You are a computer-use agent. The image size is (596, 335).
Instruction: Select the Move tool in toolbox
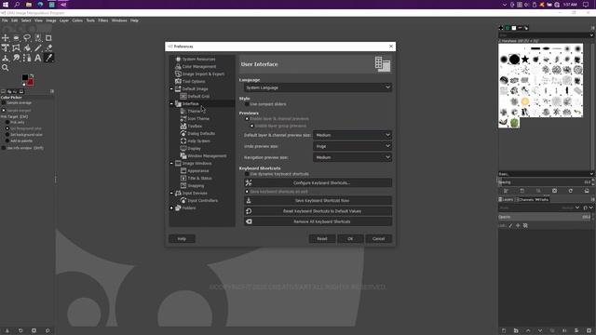click(6, 38)
